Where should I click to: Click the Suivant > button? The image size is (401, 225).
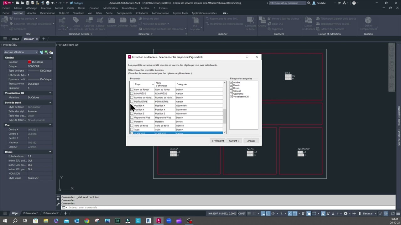pos(234,141)
